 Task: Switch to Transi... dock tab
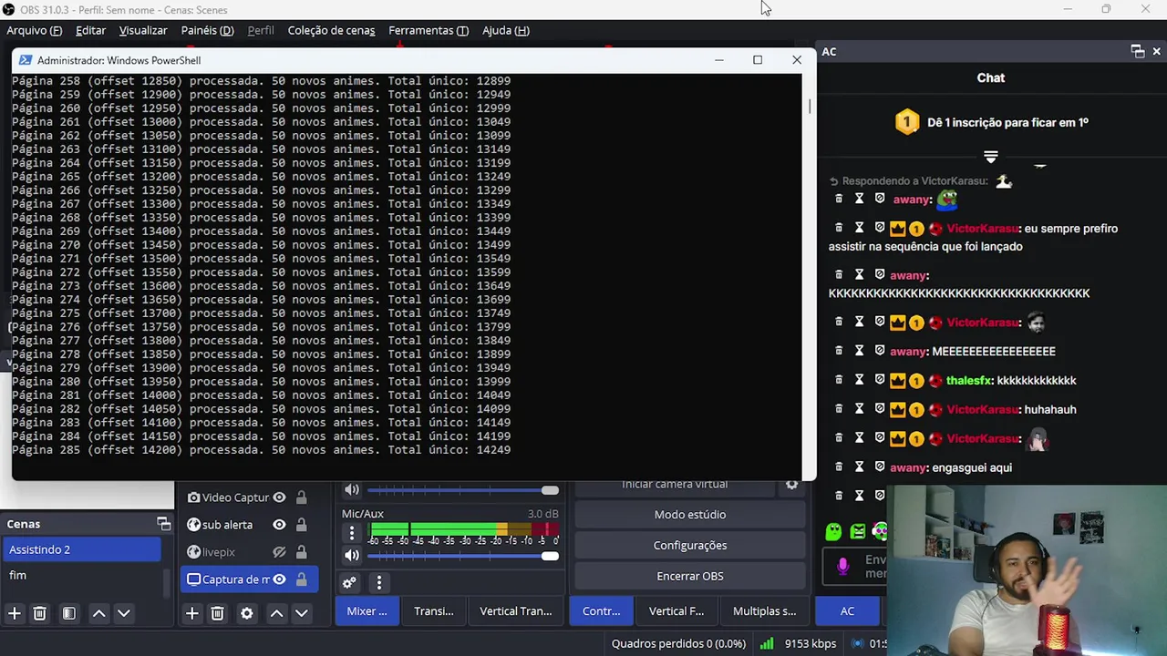[x=433, y=611]
